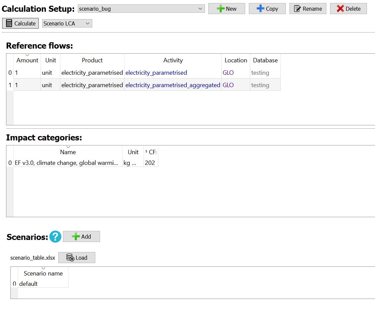Viewport: 375px width, 311px height.
Task: Select the EF v3.0 climate change impact category
Action: click(x=68, y=163)
